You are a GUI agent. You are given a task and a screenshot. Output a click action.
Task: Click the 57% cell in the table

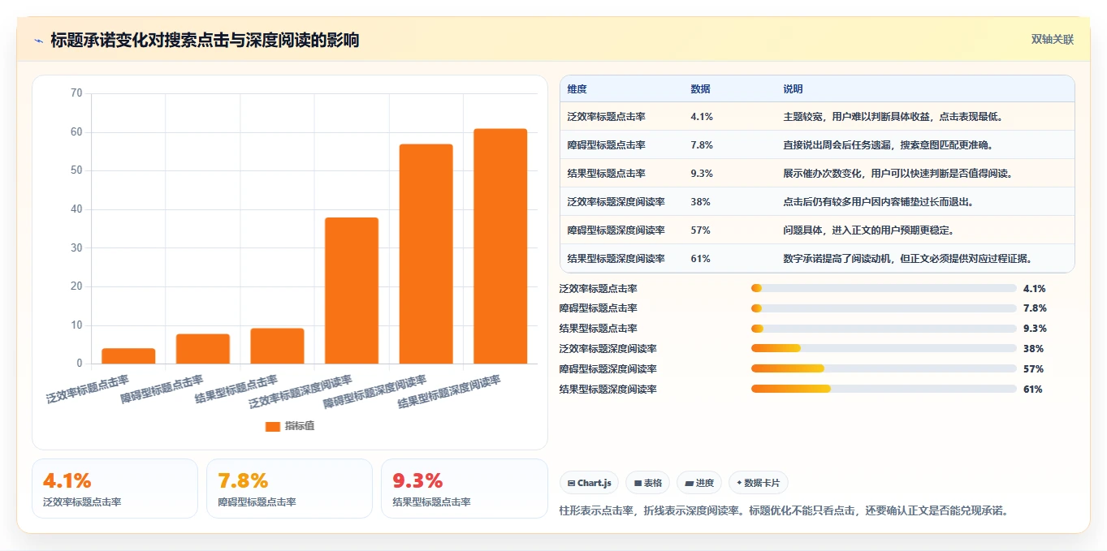701,230
